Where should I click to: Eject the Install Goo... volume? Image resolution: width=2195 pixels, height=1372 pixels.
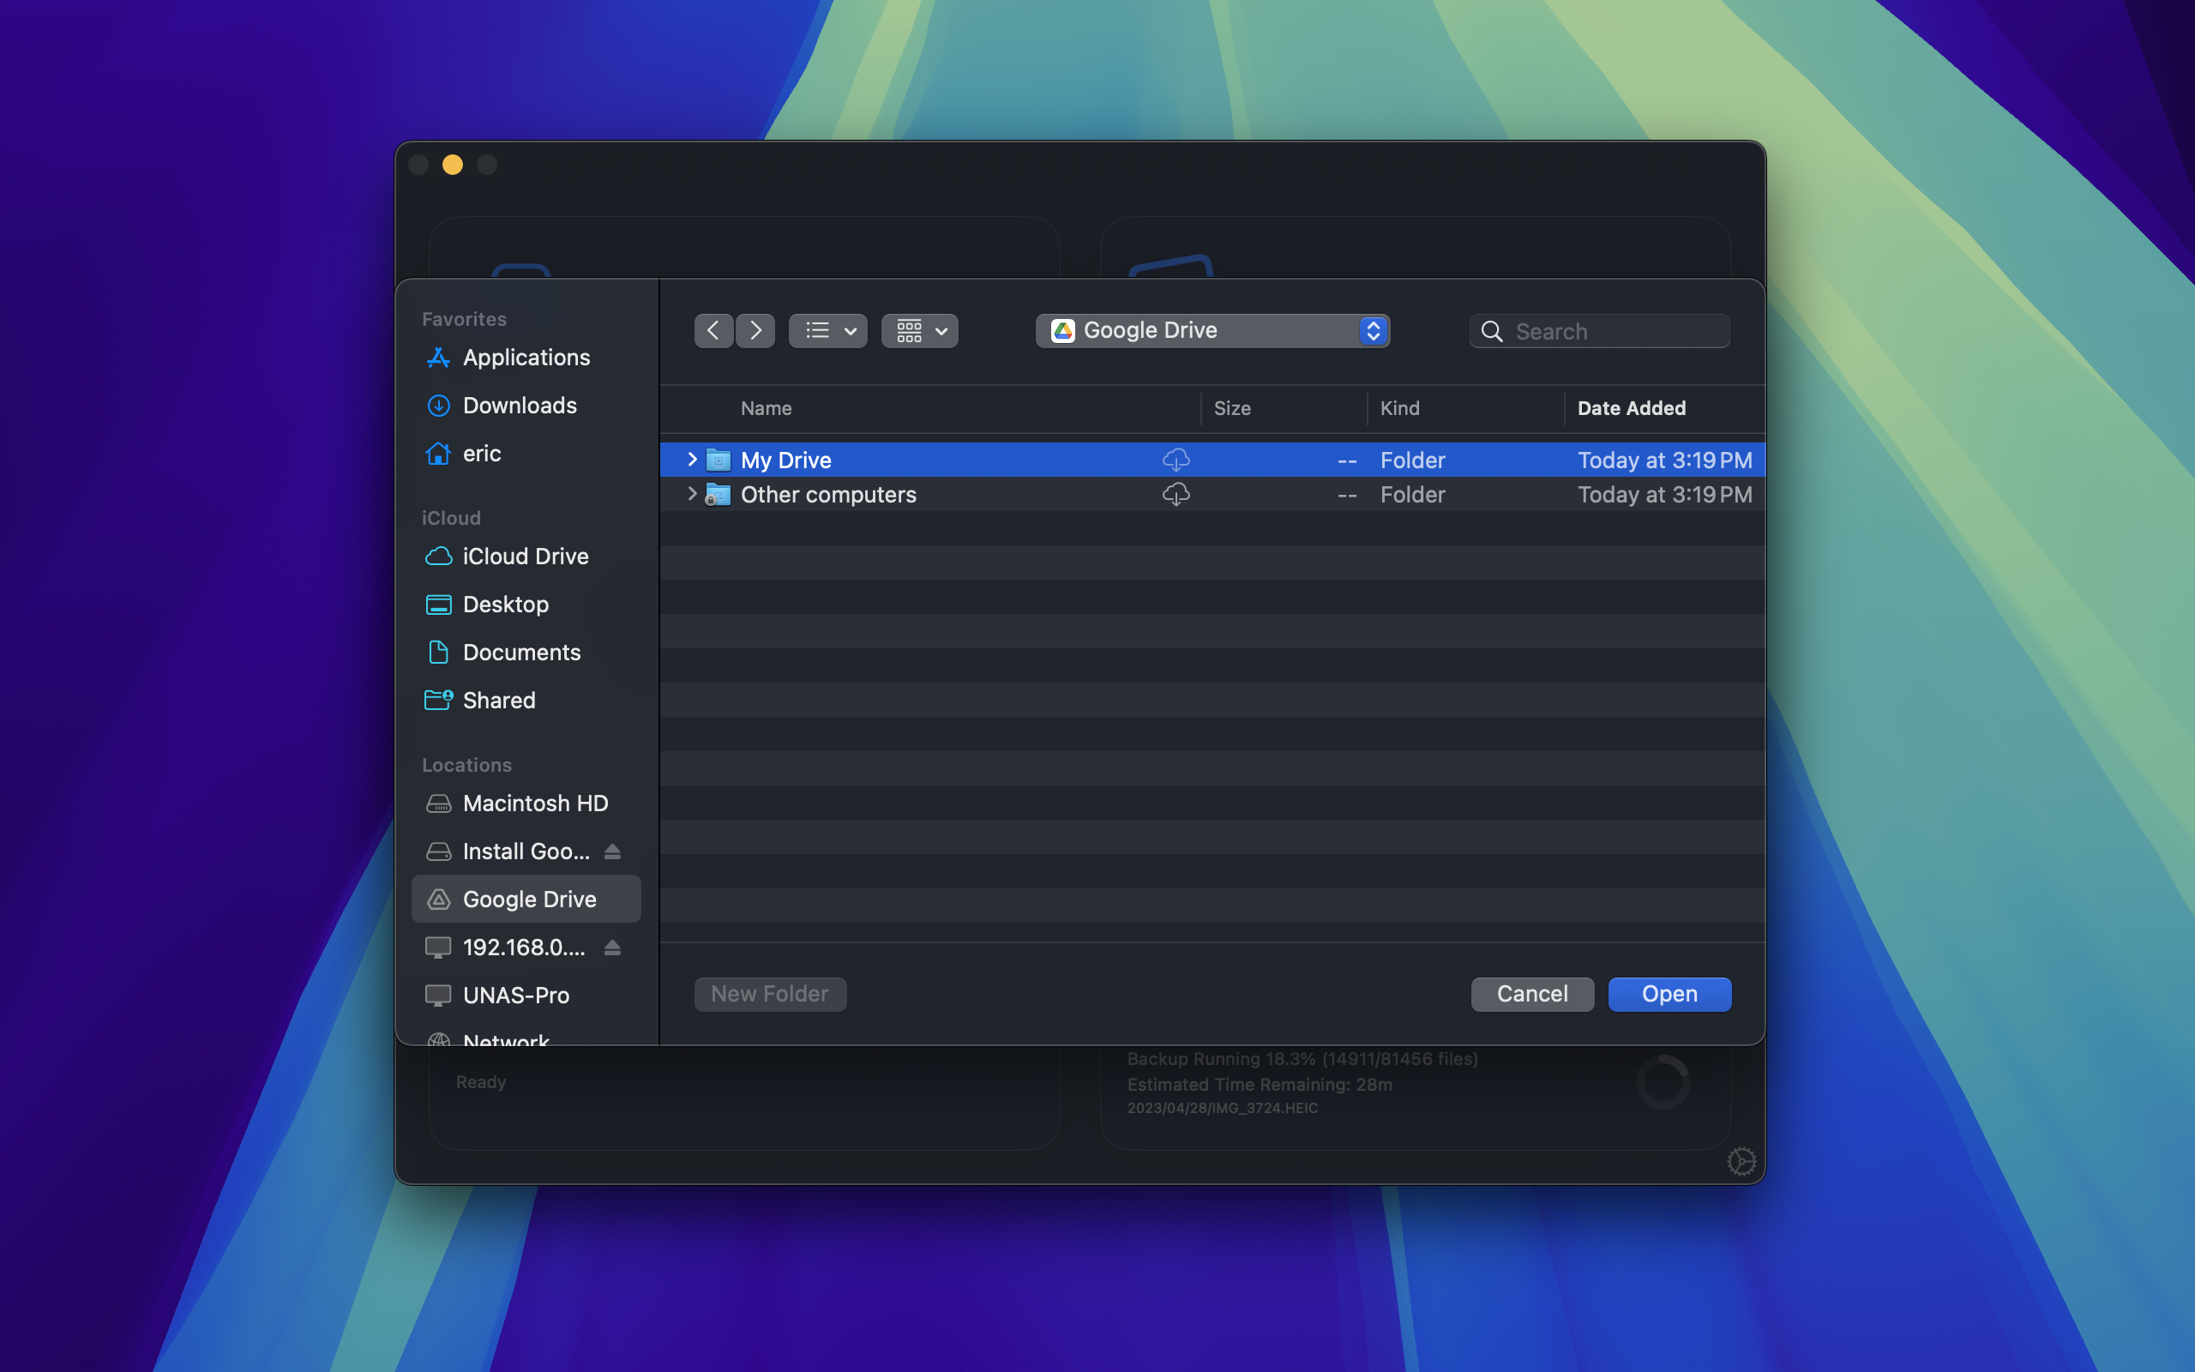[x=612, y=851]
